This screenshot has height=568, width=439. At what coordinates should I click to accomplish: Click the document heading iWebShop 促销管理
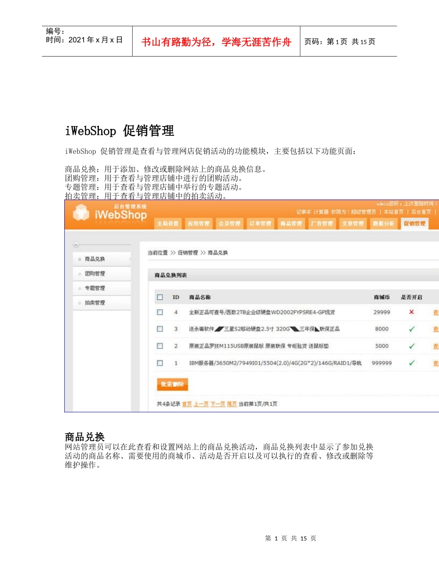tap(120, 131)
